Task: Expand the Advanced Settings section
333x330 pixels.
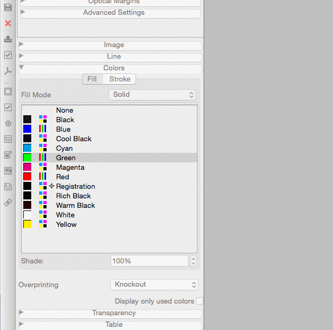Action: 114,13
